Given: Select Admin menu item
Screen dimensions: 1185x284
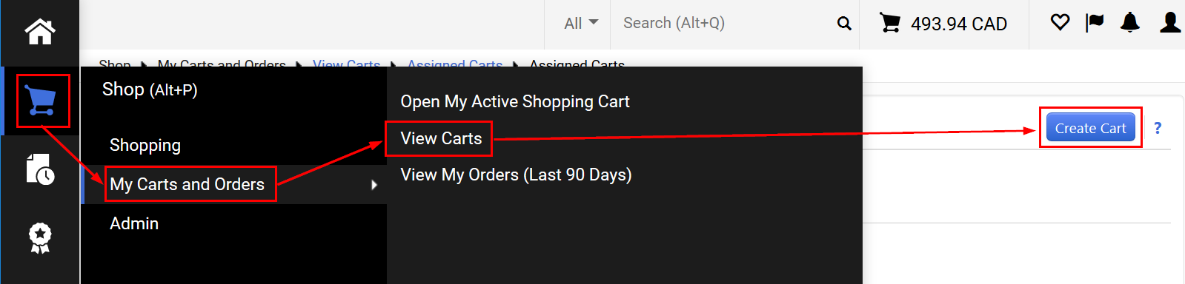Looking at the screenshot, I should point(134,223).
